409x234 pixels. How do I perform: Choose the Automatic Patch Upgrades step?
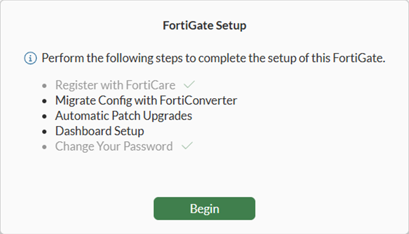(x=124, y=115)
